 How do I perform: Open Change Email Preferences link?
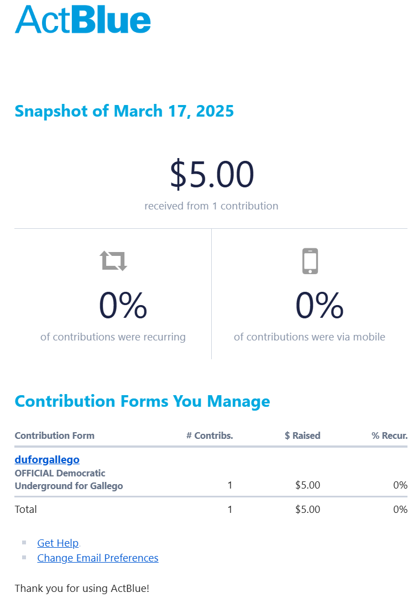tap(98, 558)
